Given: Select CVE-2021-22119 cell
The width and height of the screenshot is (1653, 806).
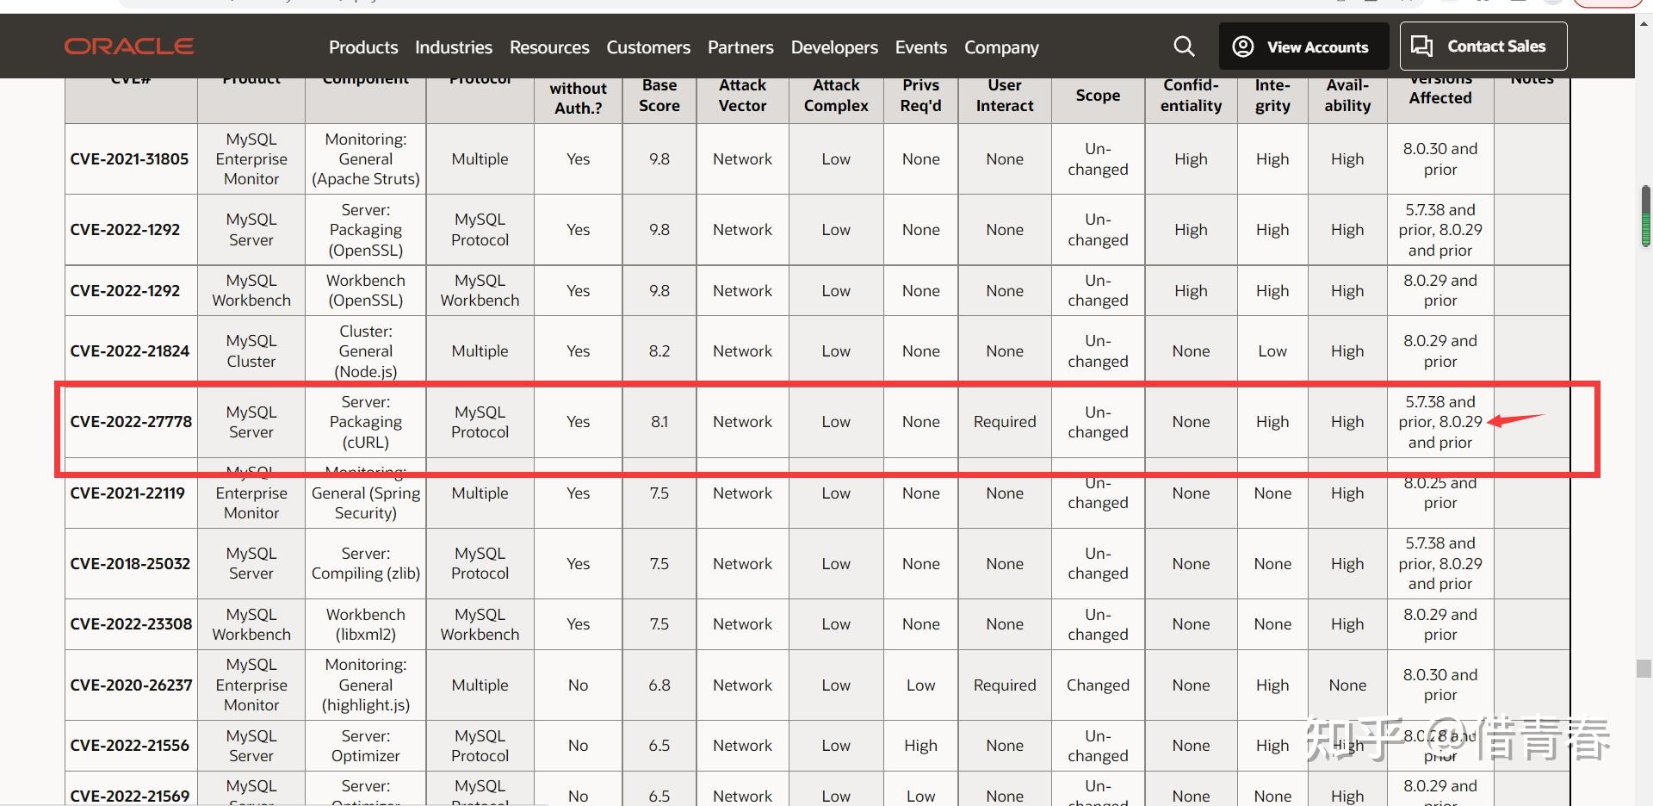Looking at the screenshot, I should coord(131,493).
